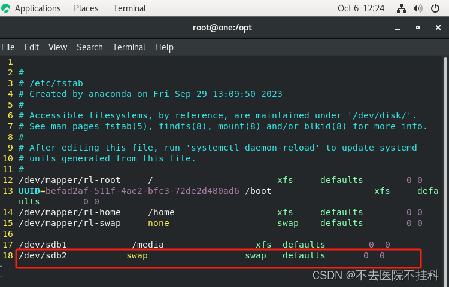
Task: Click 'none' on line 15
Action: [159, 223]
